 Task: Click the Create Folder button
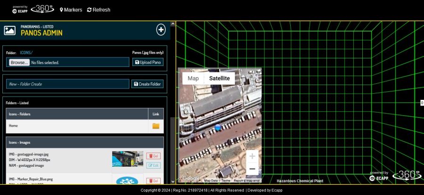click(147, 84)
